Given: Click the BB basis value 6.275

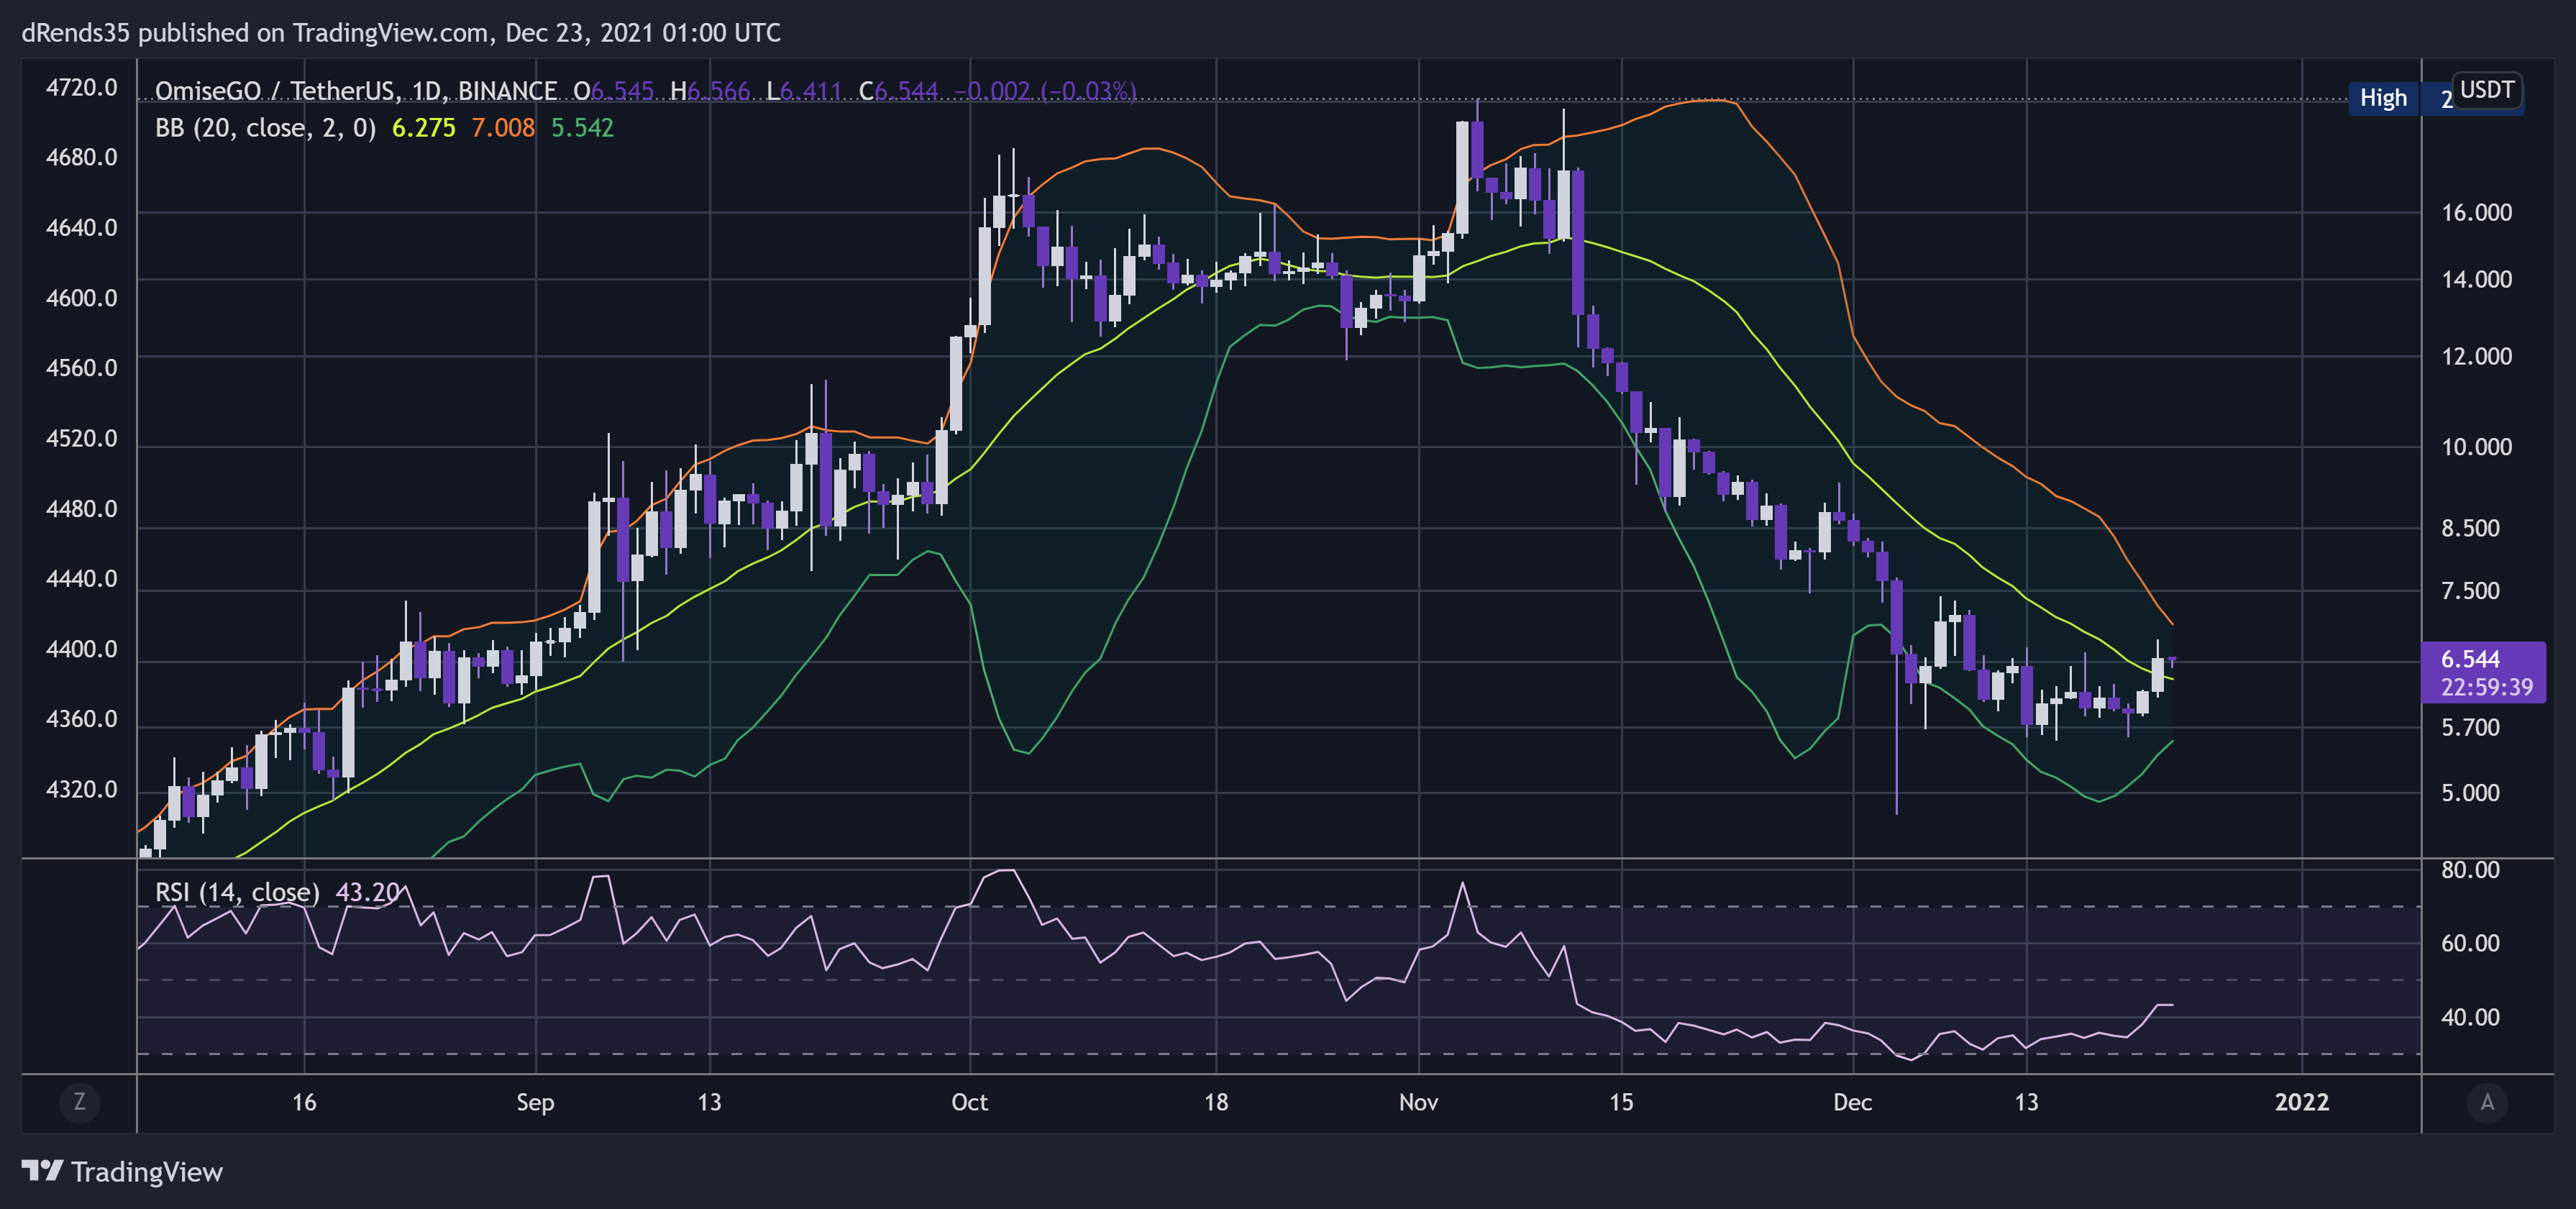Looking at the screenshot, I should [x=423, y=128].
